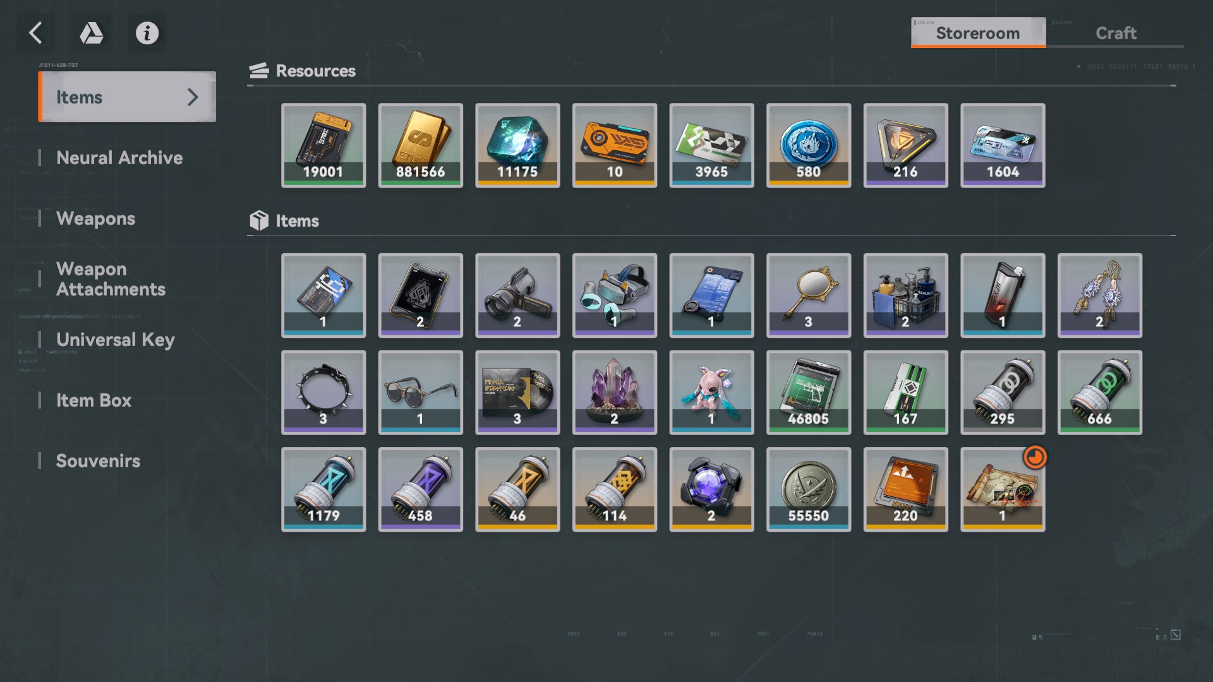Click the chevron on the Items category

tap(193, 97)
